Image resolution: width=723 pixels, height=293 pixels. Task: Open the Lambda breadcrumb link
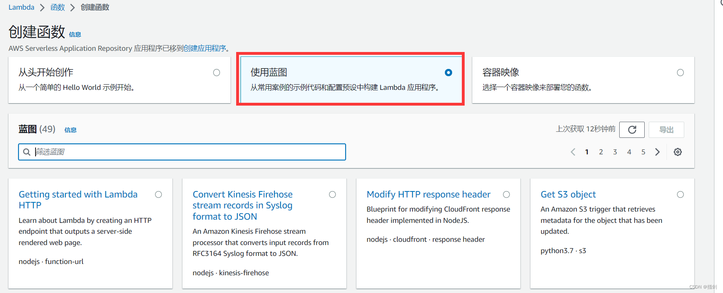[21, 7]
